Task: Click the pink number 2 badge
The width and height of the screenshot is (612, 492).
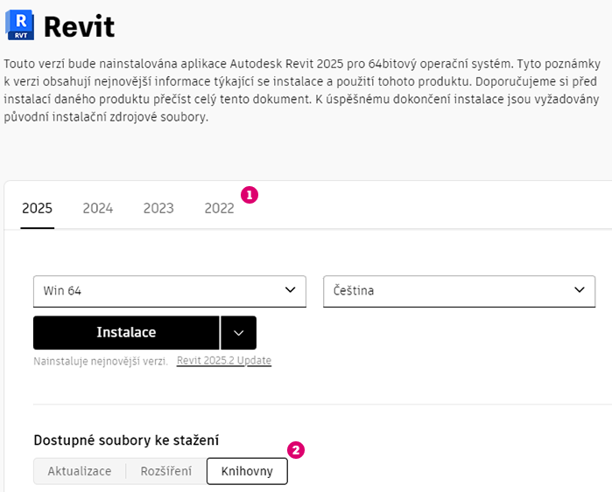Action: 296,451
